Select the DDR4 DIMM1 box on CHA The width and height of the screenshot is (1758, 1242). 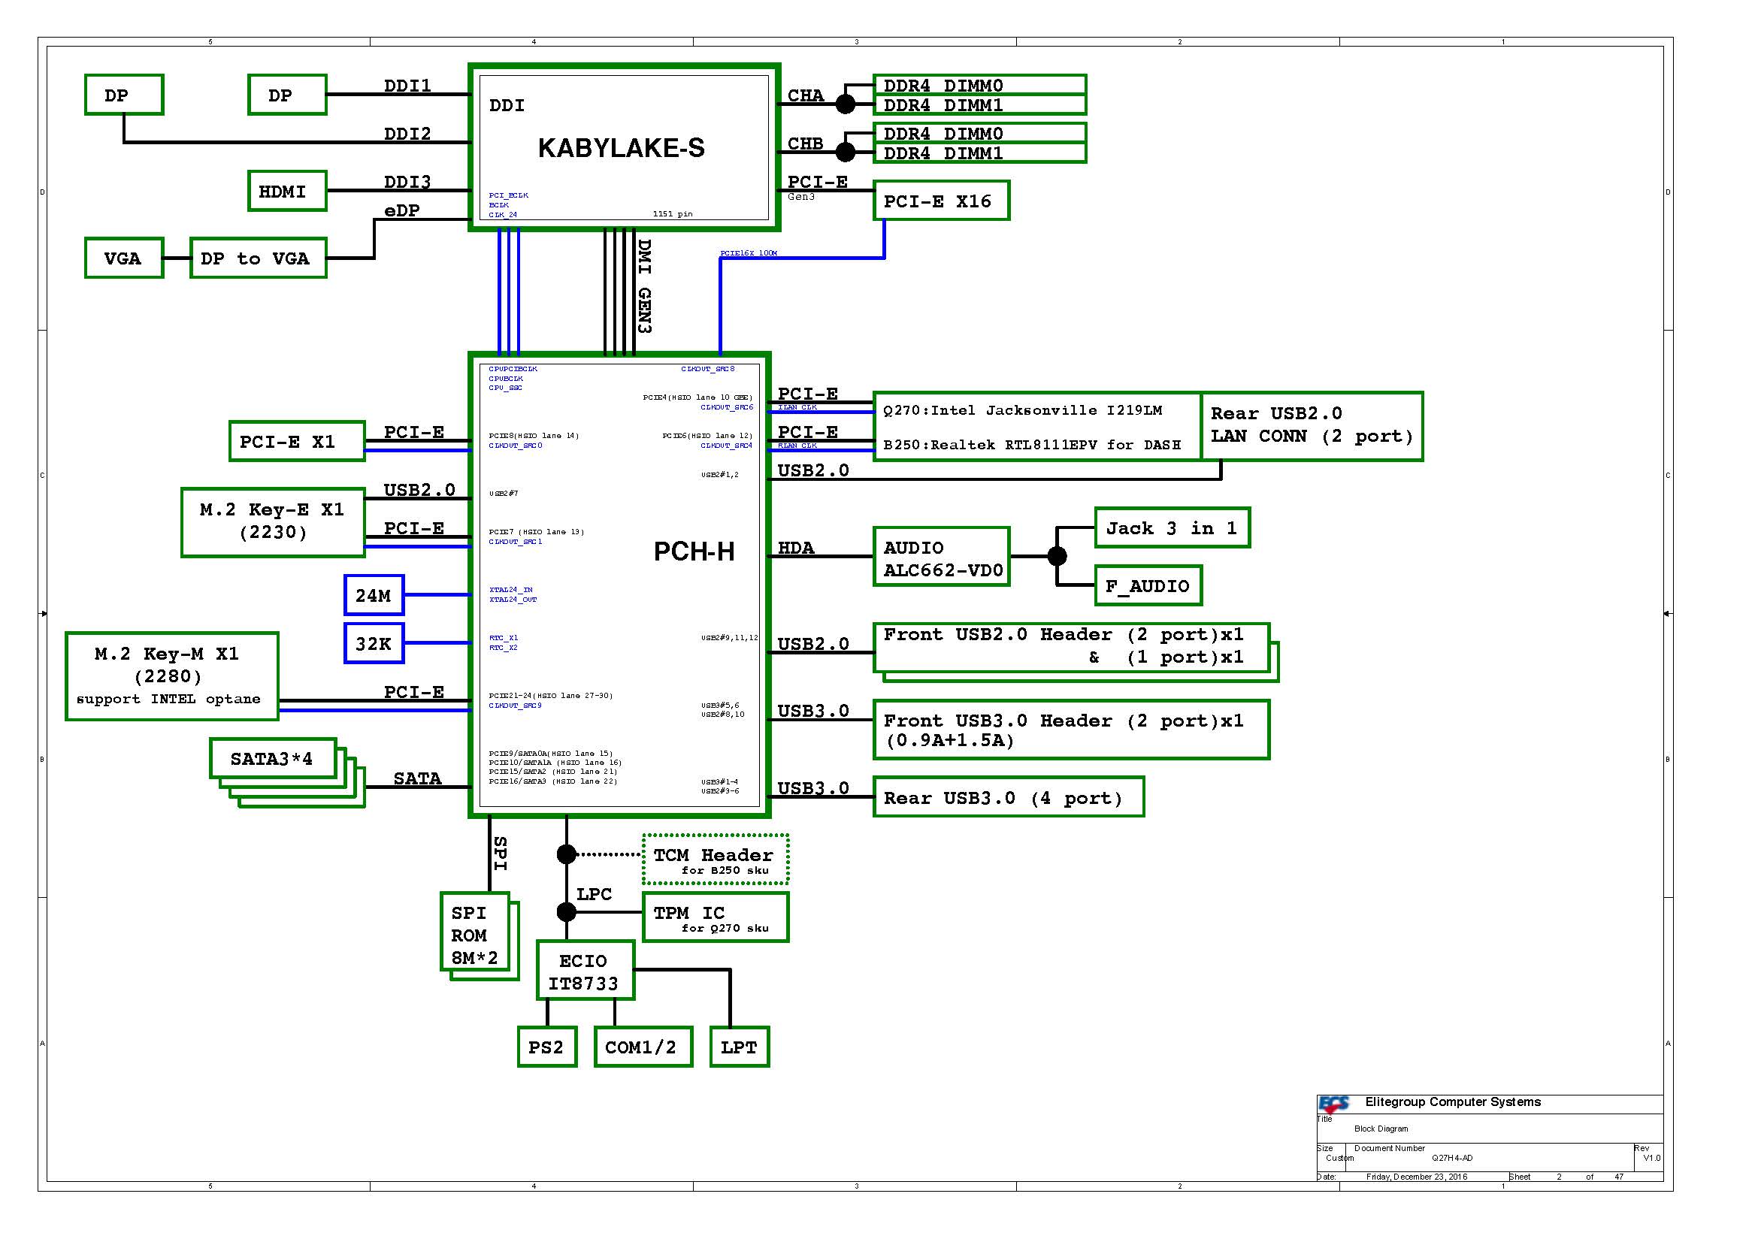tap(979, 105)
